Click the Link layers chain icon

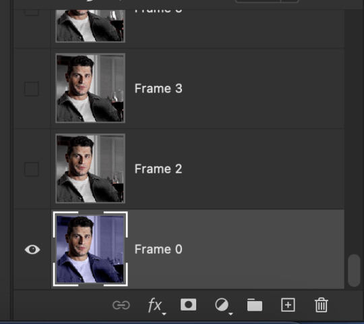tap(121, 305)
